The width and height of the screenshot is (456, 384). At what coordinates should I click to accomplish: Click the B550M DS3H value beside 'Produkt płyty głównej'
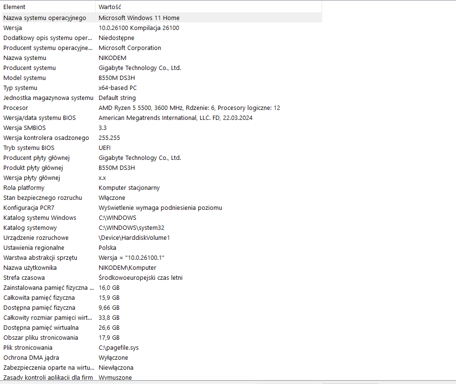117,168
